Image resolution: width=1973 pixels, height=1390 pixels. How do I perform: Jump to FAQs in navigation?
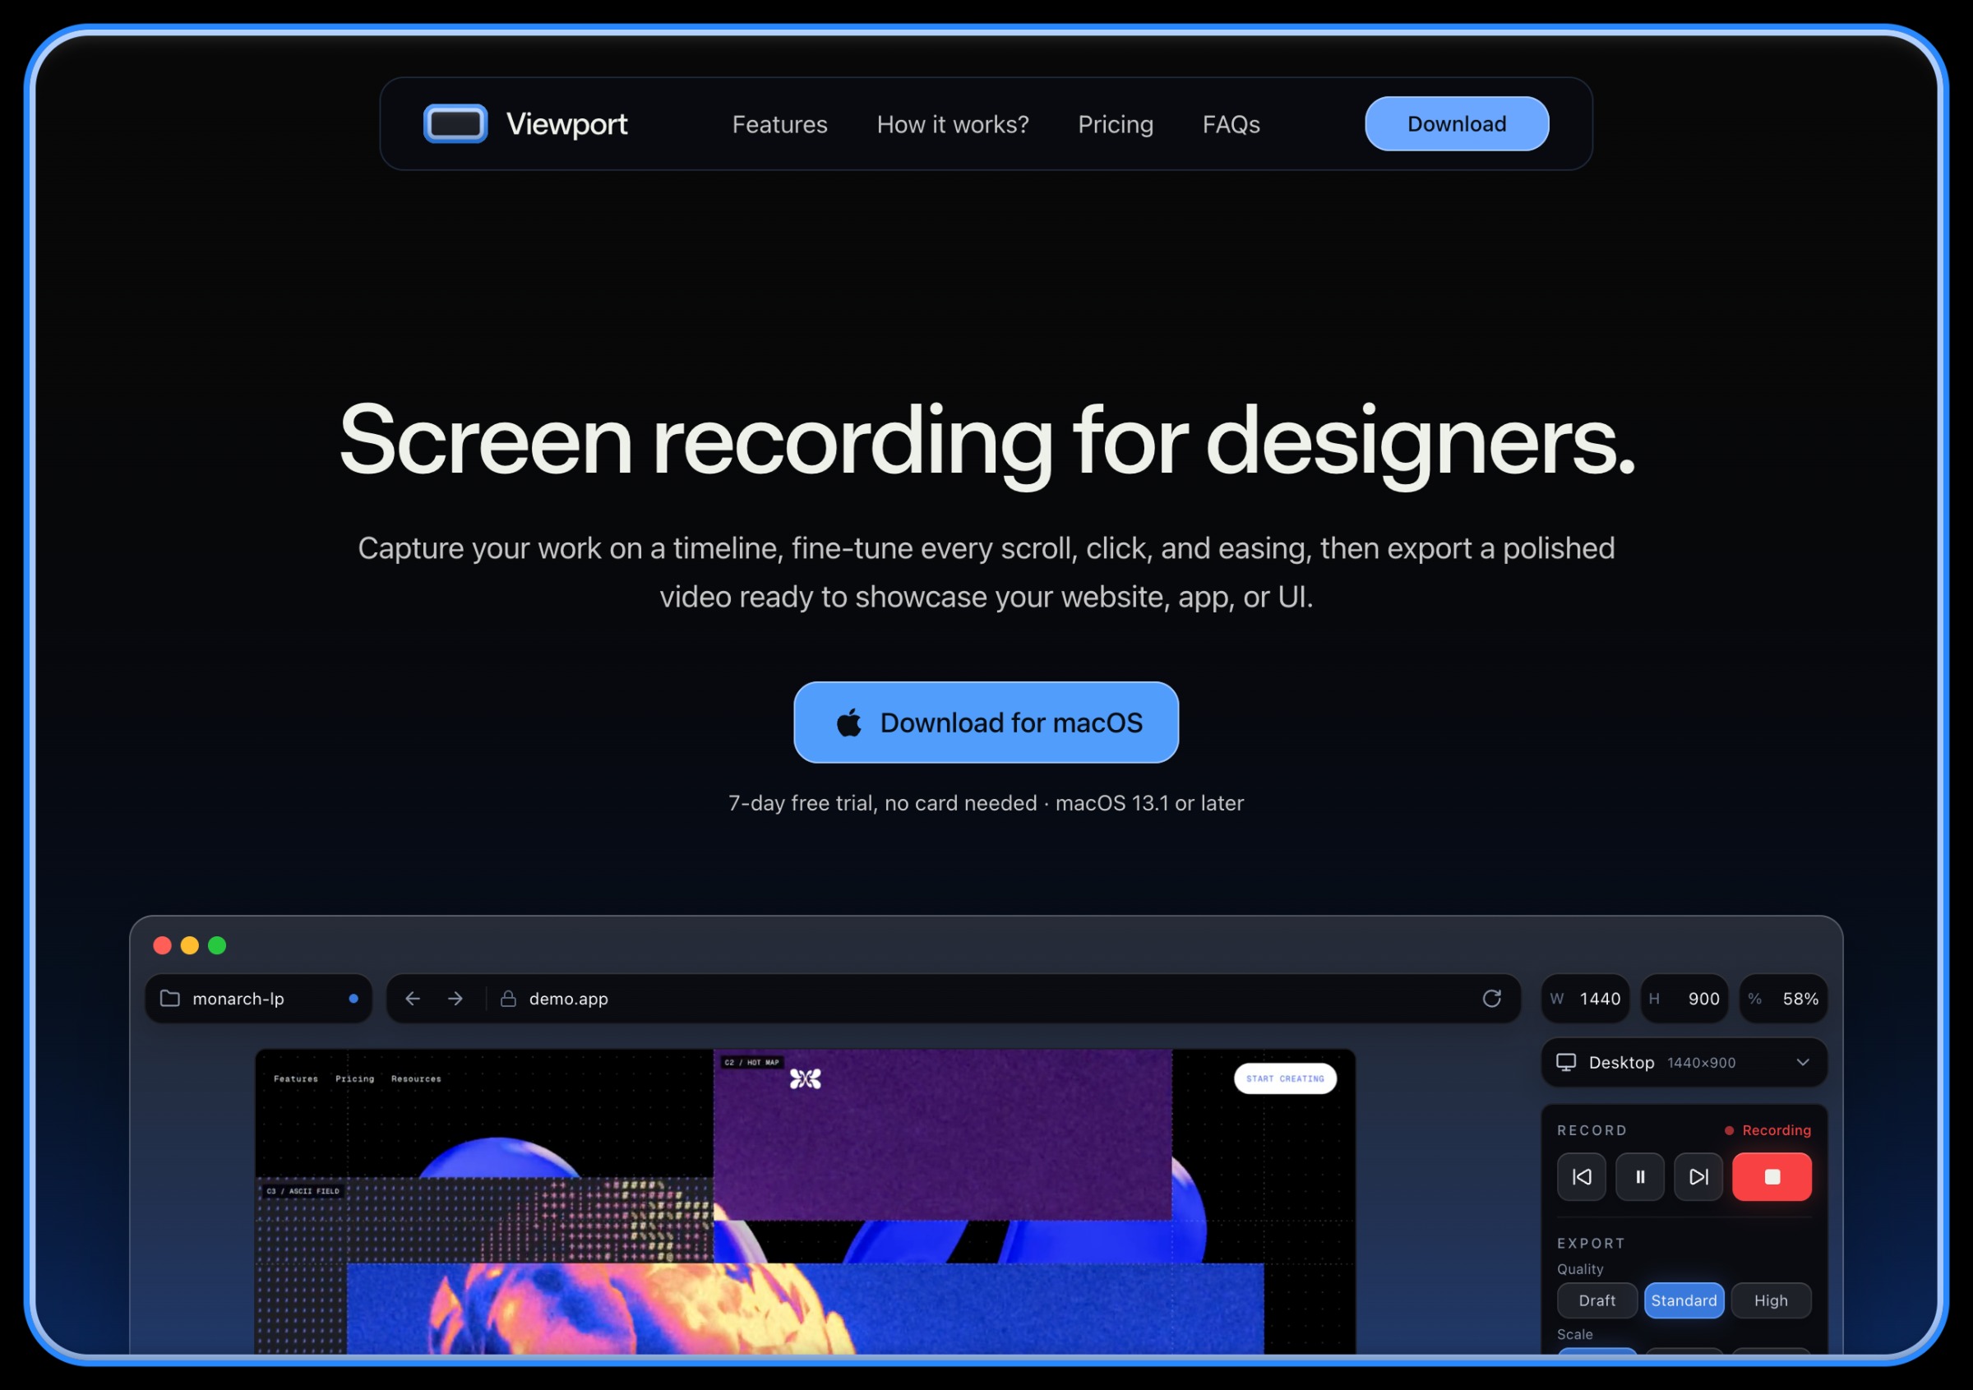click(x=1231, y=125)
